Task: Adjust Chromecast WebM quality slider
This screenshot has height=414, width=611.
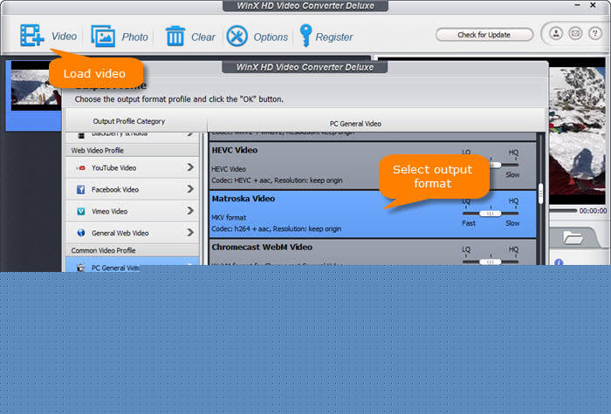Action: pos(491,261)
